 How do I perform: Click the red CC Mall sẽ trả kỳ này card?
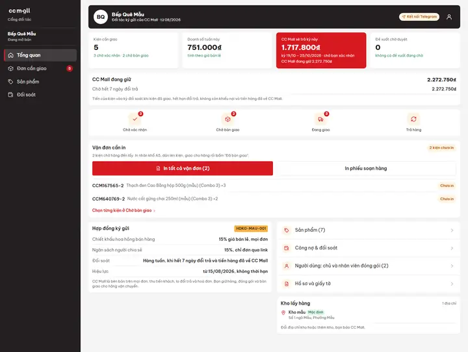(321, 51)
